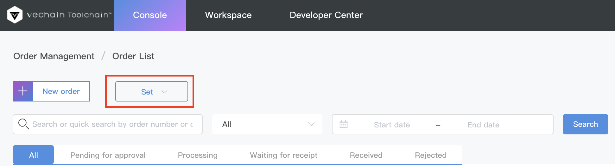Click the Order Management breadcrumb link
Screen dimensions: 615x166
tap(54, 56)
